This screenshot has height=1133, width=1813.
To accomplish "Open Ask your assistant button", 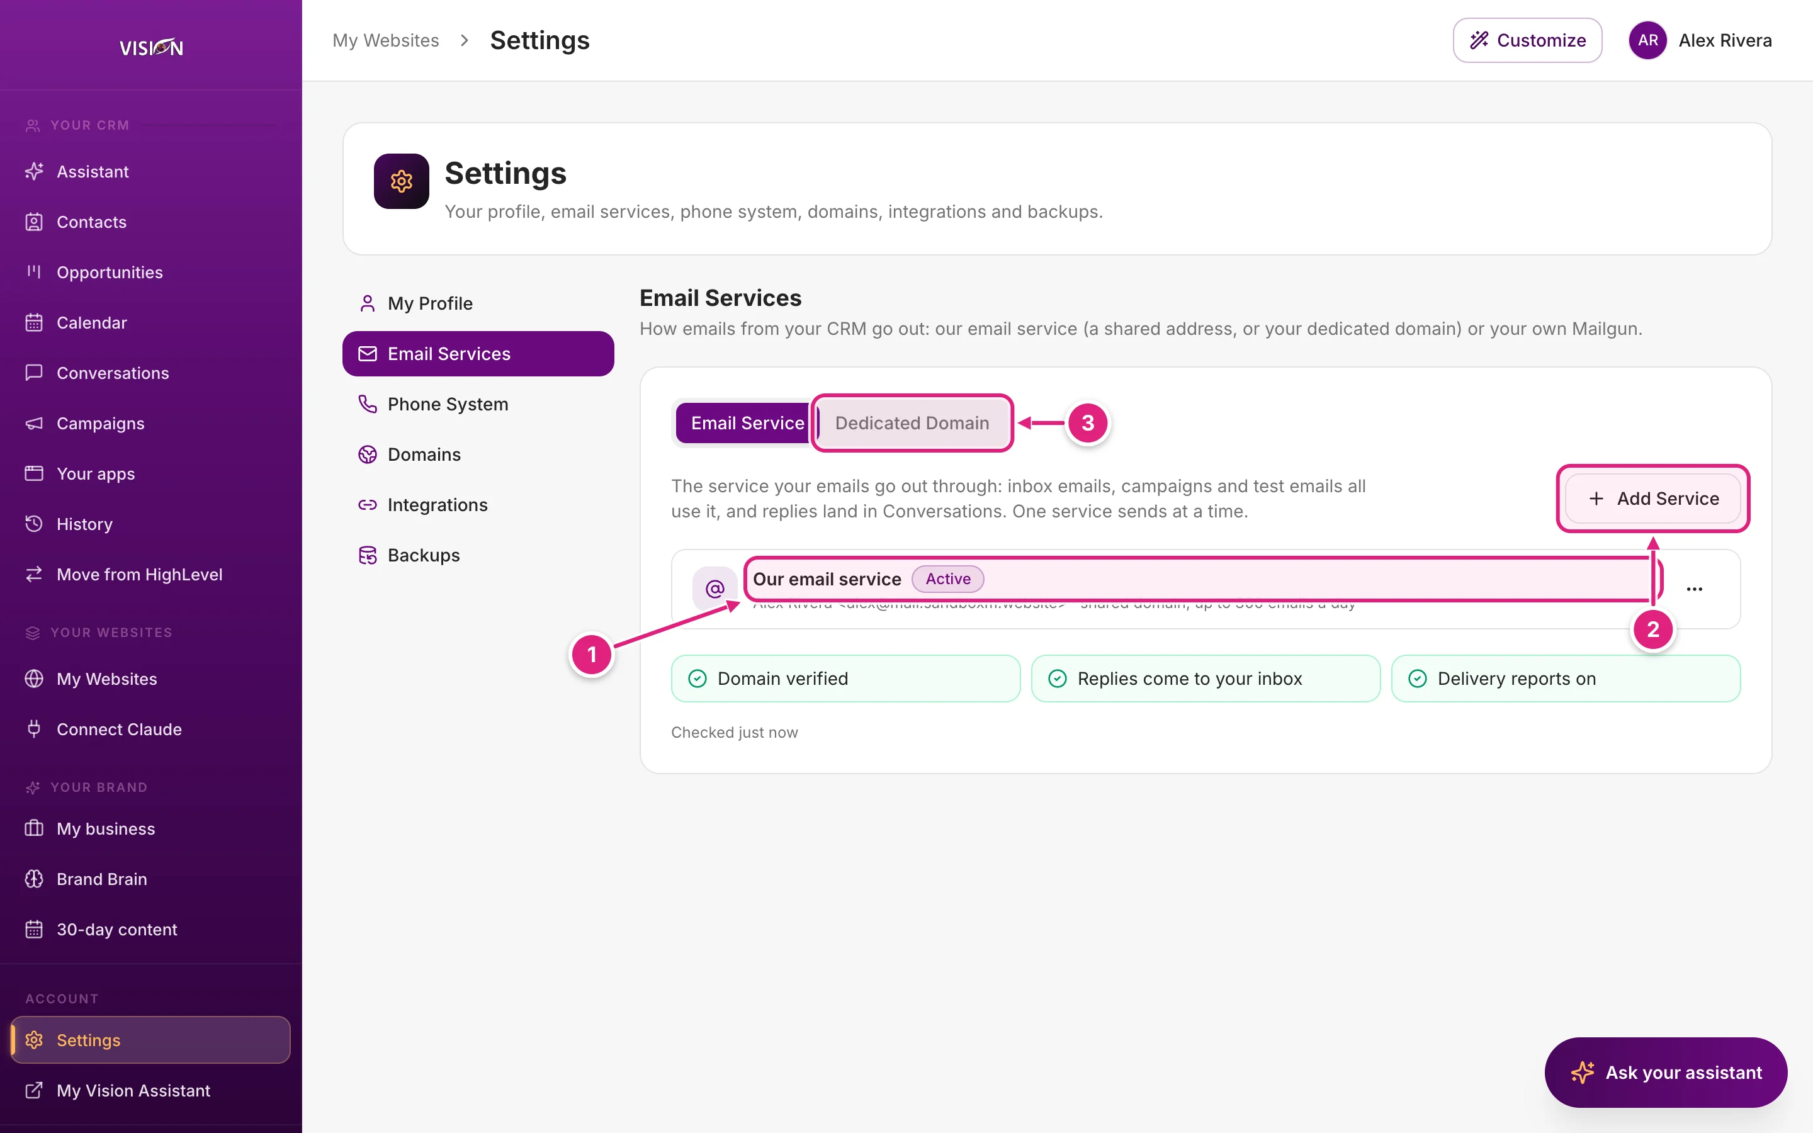I will [x=1666, y=1073].
